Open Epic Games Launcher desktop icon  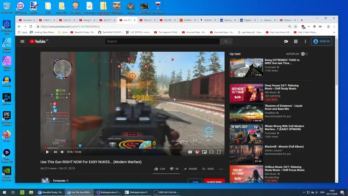(7, 118)
